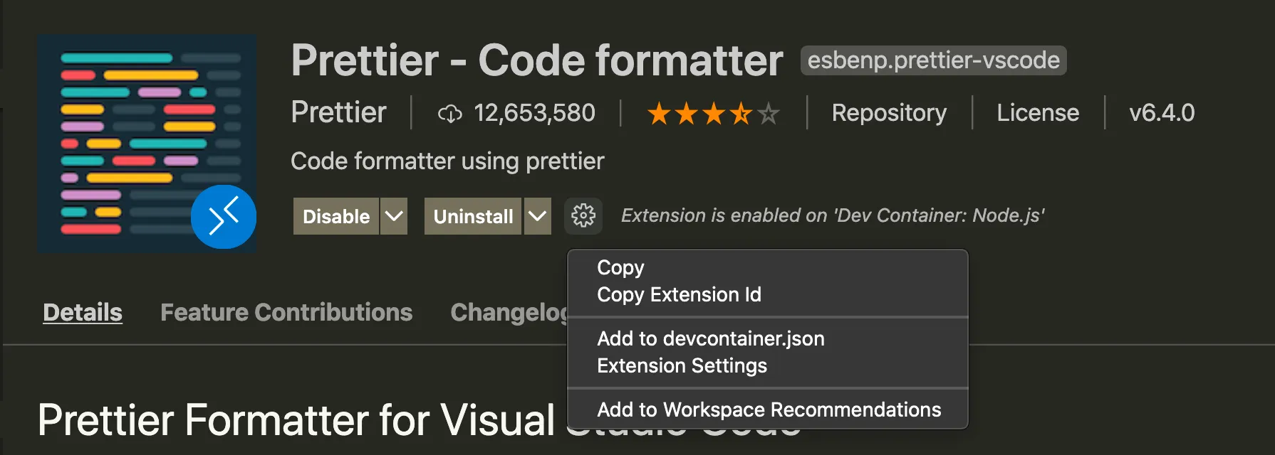Switch to the Details tab
The width and height of the screenshot is (1275, 455).
click(x=83, y=312)
